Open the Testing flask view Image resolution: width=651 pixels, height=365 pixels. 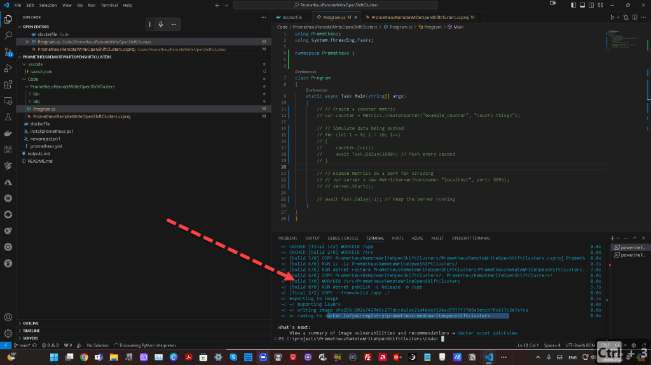[8, 117]
